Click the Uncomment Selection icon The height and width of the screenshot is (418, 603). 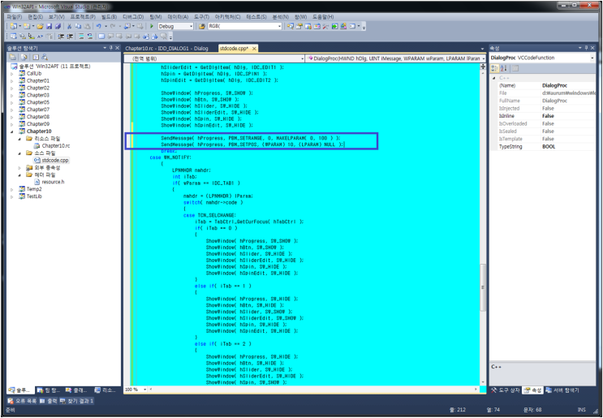click(x=90, y=37)
